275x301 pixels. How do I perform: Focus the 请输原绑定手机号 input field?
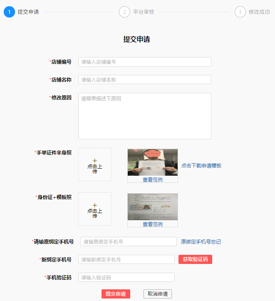pyautogui.click(x=129, y=241)
